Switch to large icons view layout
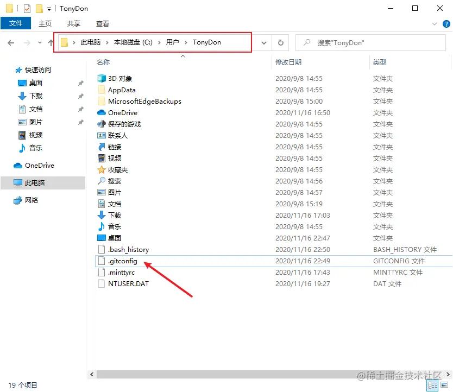453x392 pixels. pyautogui.click(x=444, y=385)
